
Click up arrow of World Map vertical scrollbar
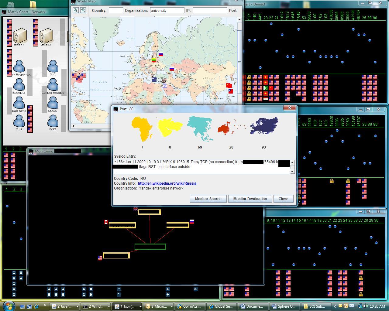click(x=239, y=20)
